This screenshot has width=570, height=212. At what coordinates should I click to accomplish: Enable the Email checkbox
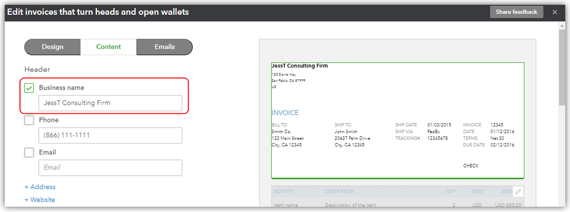pyautogui.click(x=29, y=153)
